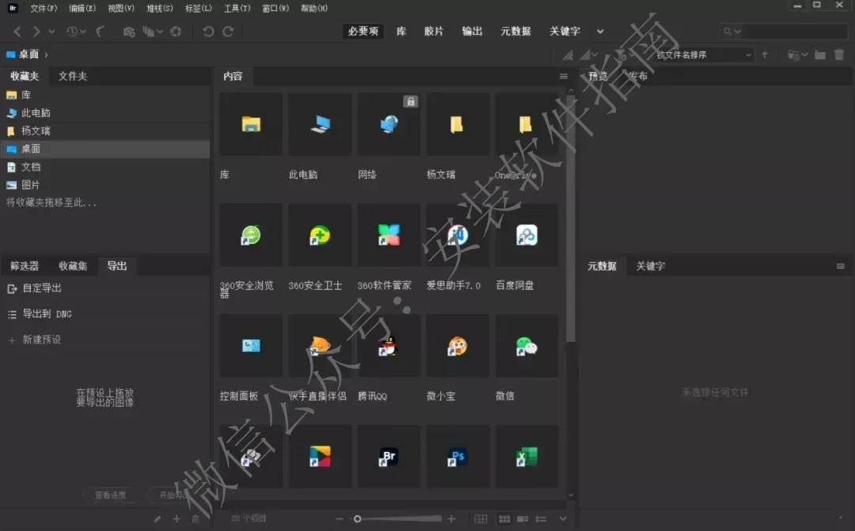Toggle the grid lock icon
This screenshot has width=855, height=531.
(x=481, y=519)
